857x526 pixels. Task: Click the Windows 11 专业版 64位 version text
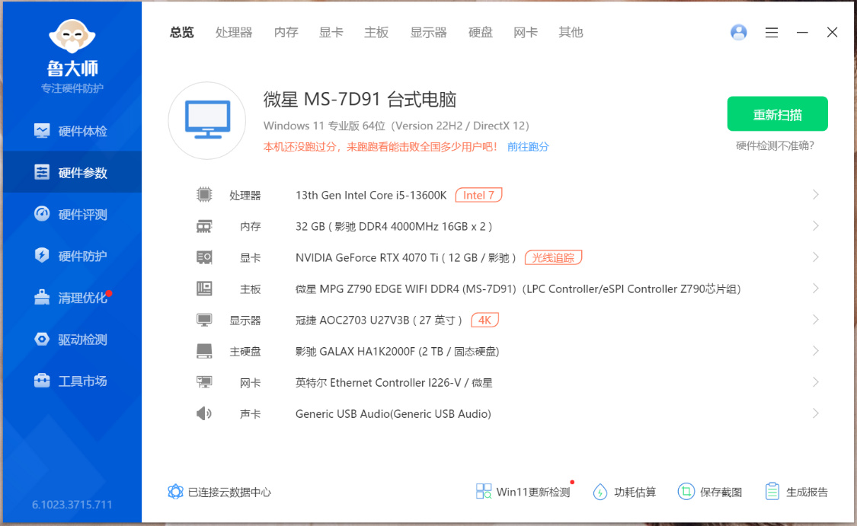[396, 126]
